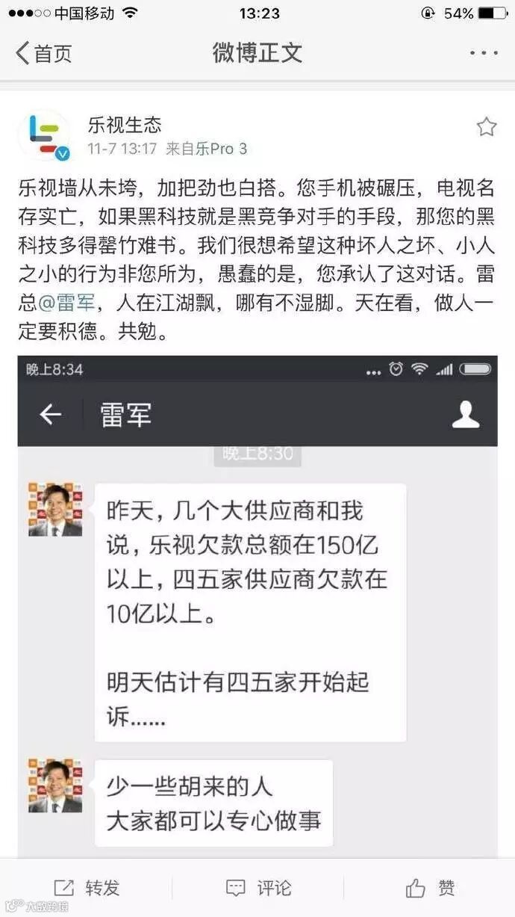Repost using the 转发 button

tap(87, 888)
